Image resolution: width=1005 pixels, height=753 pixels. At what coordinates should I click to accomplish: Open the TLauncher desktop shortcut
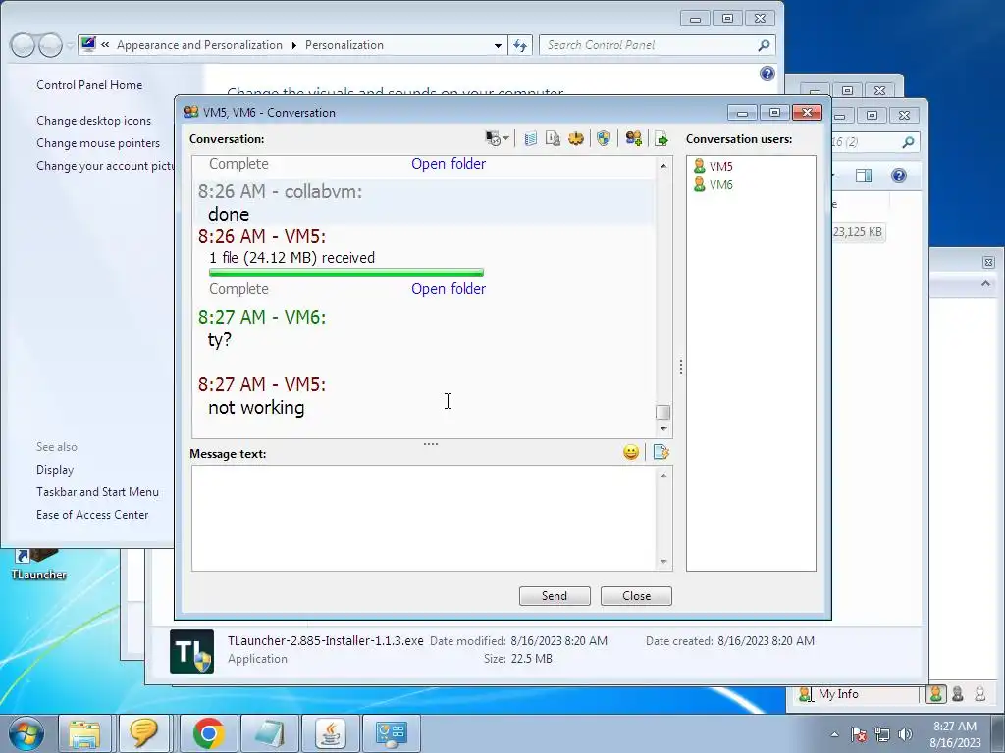coord(38,564)
